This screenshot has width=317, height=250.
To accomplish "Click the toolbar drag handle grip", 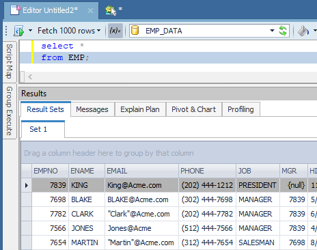I will 6,31.
